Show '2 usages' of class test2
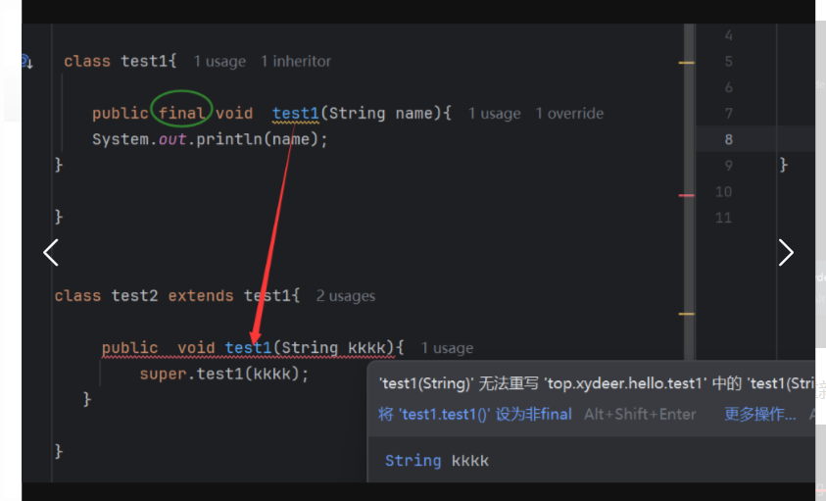The height and width of the screenshot is (501, 826). point(345,296)
